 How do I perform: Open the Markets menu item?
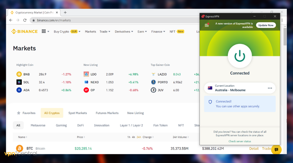[91, 32]
